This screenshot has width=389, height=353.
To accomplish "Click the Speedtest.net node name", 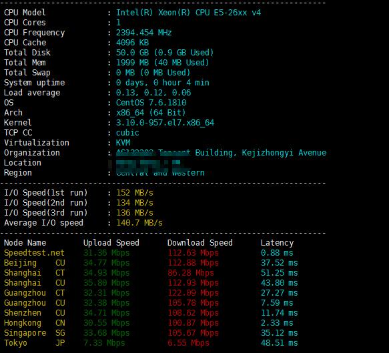I will click(x=34, y=252).
